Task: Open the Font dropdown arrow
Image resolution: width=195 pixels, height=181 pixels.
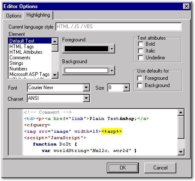Action: (x=86, y=88)
